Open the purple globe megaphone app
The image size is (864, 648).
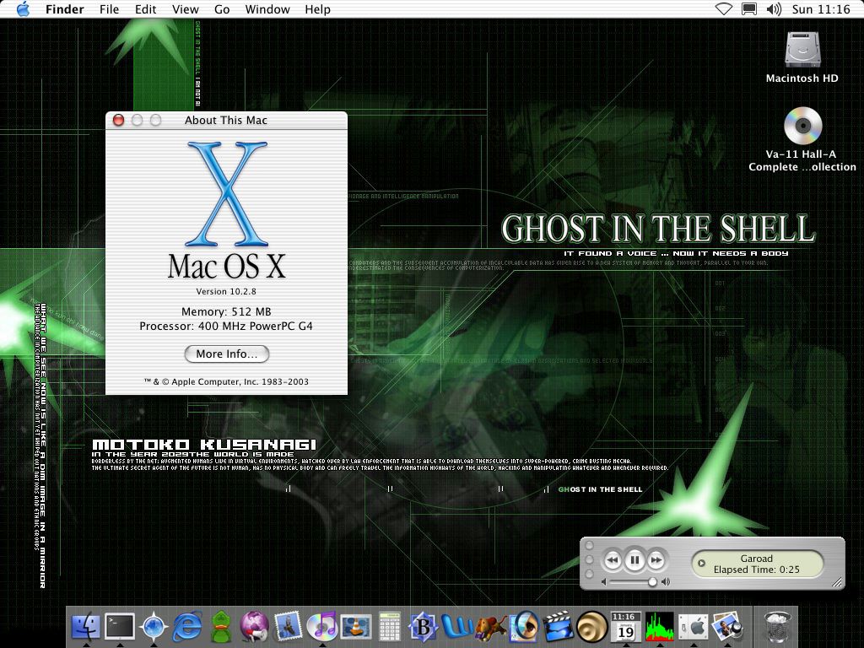coord(254,626)
